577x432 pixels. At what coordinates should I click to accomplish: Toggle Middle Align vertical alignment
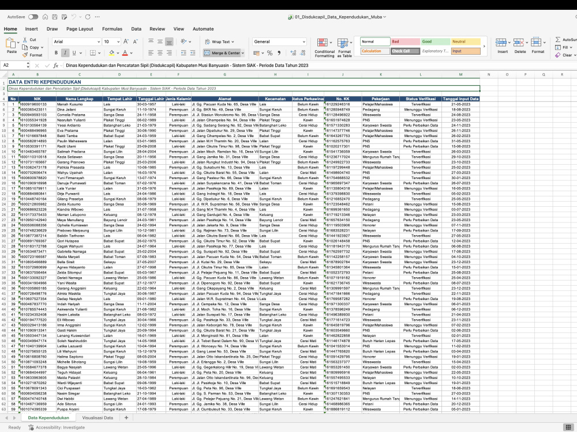pyautogui.click(x=160, y=41)
